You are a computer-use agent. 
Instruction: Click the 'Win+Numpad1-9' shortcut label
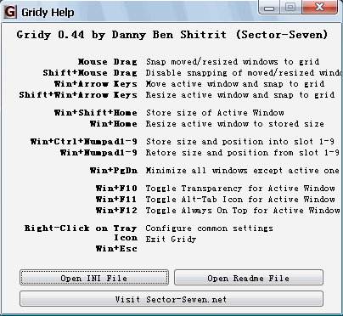pyautogui.click(x=98, y=153)
